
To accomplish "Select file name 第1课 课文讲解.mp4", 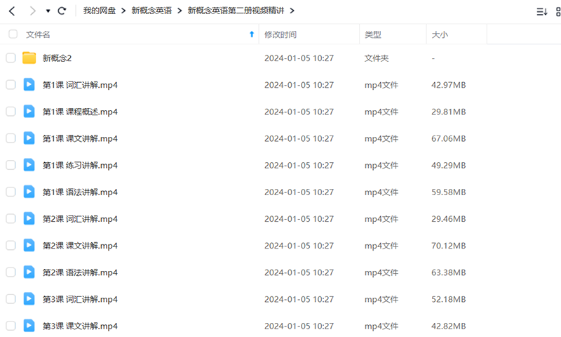I will (80, 139).
